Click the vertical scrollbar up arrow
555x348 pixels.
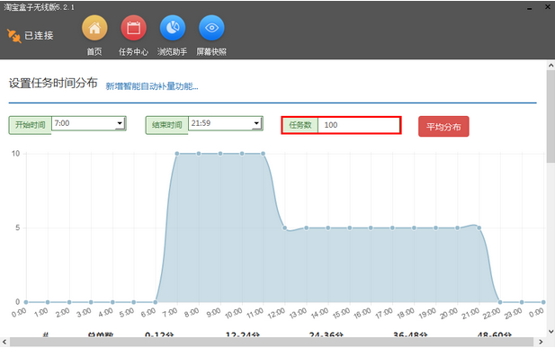click(551, 66)
